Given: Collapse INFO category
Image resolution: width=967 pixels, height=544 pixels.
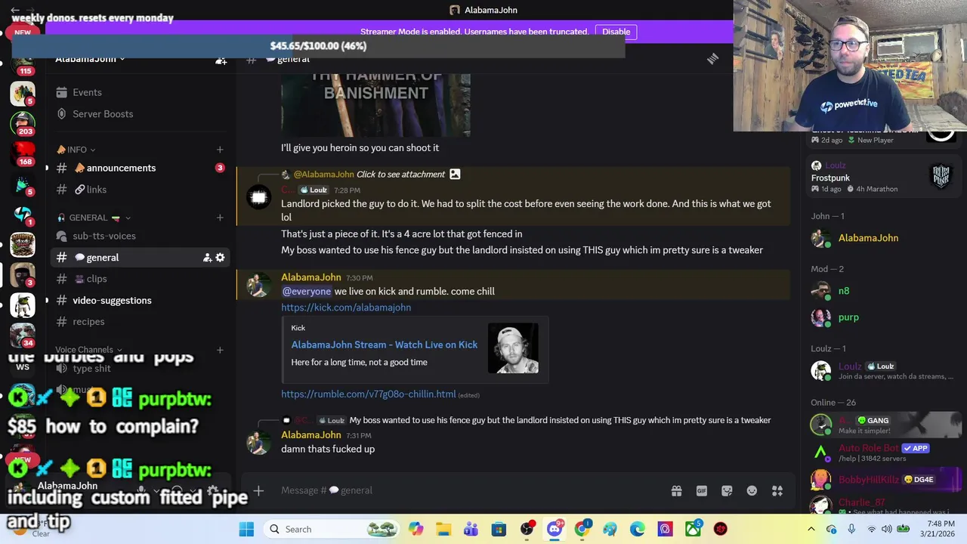Looking at the screenshot, I should point(76,150).
